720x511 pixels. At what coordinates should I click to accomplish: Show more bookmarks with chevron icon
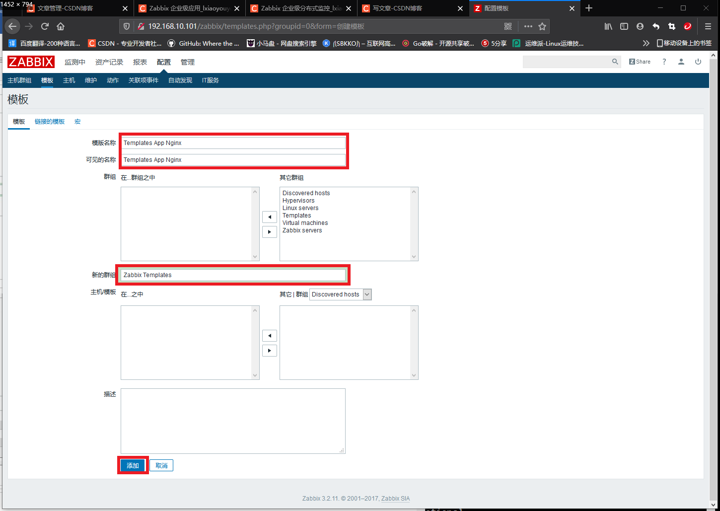[646, 43]
